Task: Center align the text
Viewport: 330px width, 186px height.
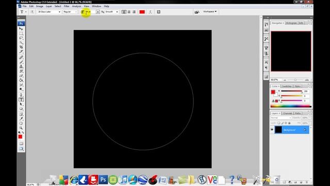Action: (129, 12)
